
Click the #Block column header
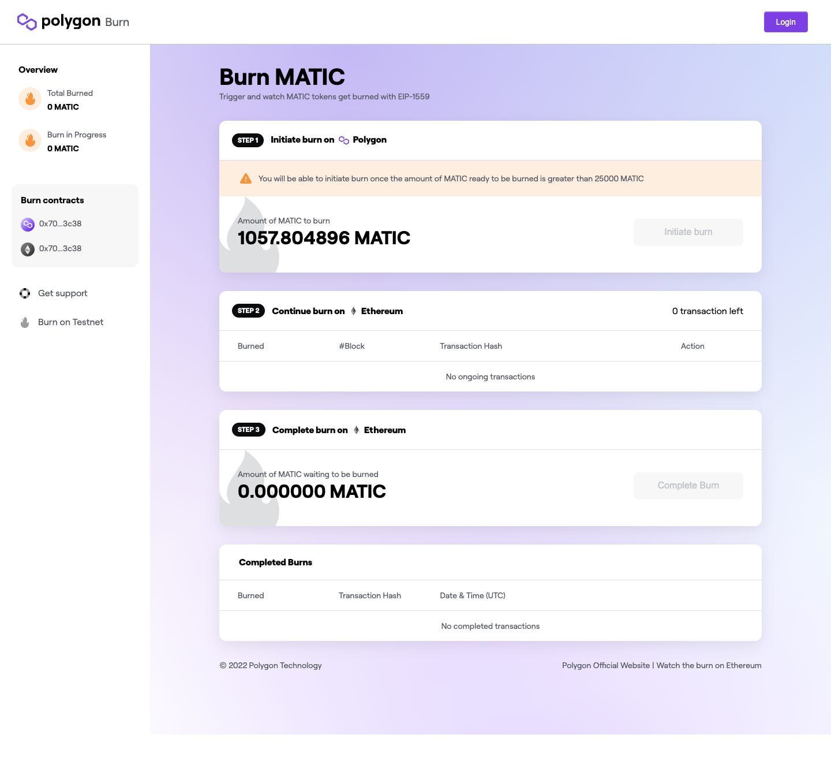tap(352, 346)
